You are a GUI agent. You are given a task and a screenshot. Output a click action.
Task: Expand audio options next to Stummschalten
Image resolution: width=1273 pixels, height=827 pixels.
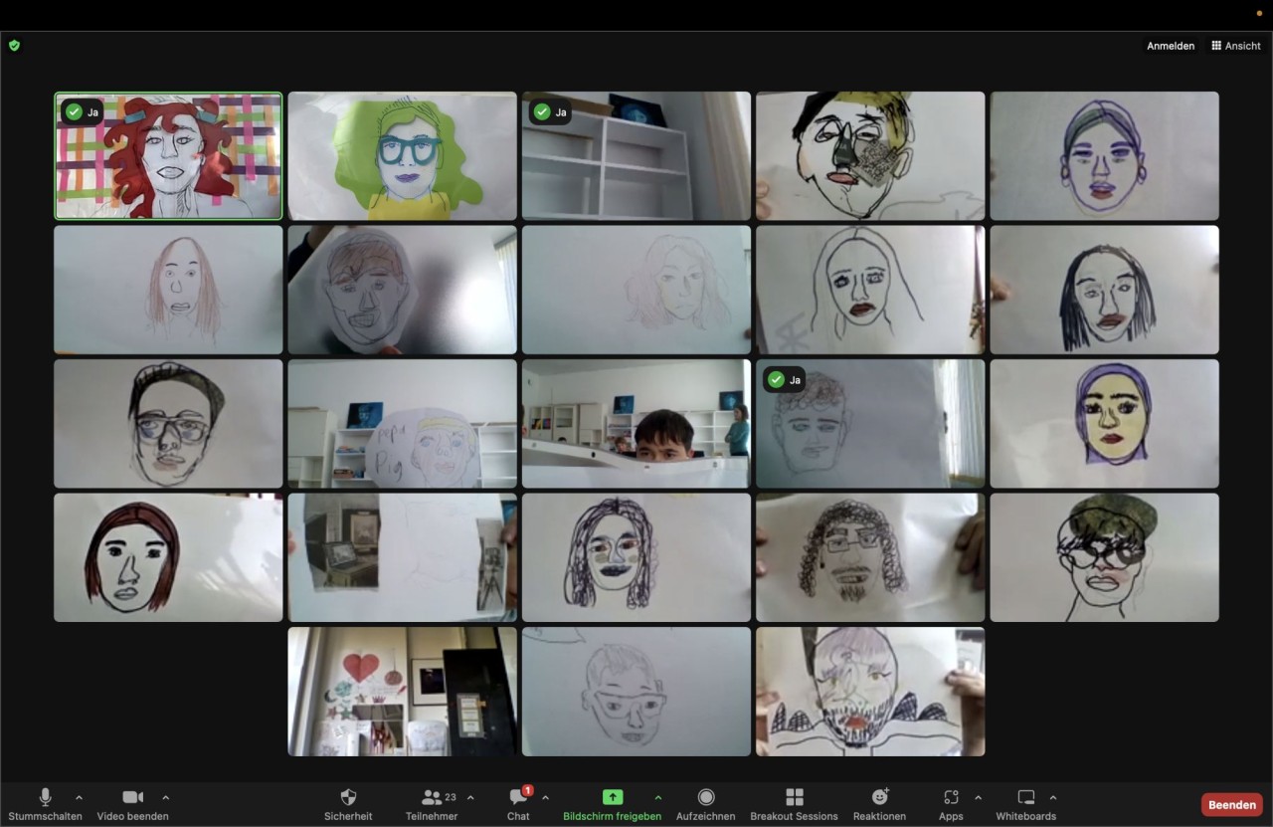click(x=79, y=797)
